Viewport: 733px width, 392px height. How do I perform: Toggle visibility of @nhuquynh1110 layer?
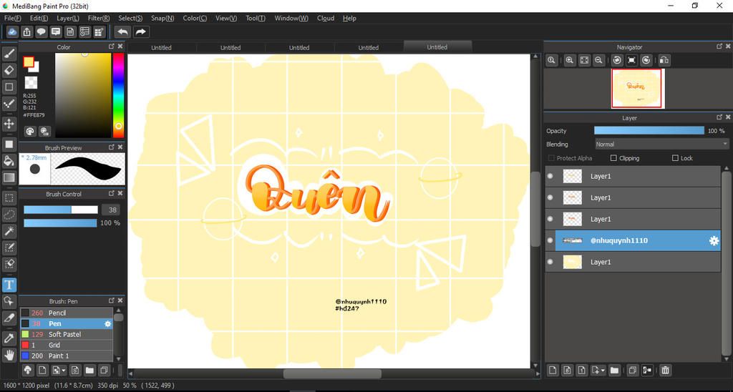pos(550,240)
